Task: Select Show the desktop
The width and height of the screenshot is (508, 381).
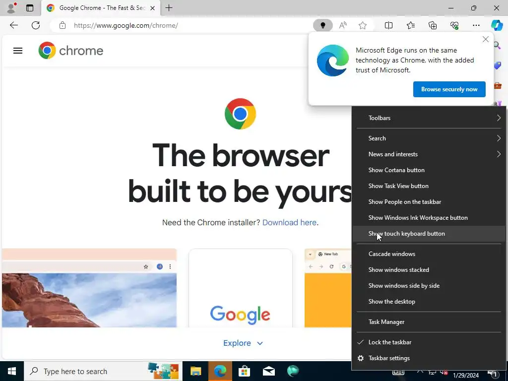Action: 429,302
